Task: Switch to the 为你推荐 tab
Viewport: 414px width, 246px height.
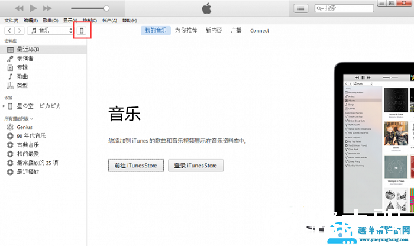Action: (186, 31)
